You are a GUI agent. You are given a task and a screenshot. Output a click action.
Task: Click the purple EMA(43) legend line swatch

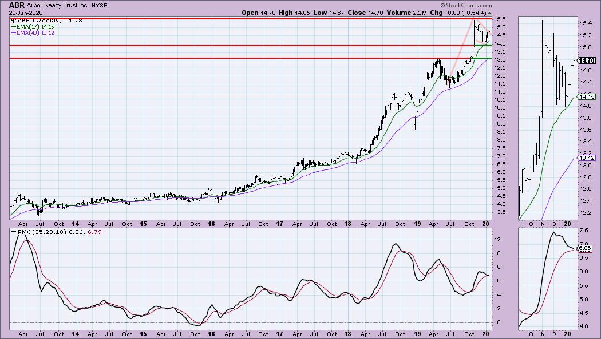13,33
